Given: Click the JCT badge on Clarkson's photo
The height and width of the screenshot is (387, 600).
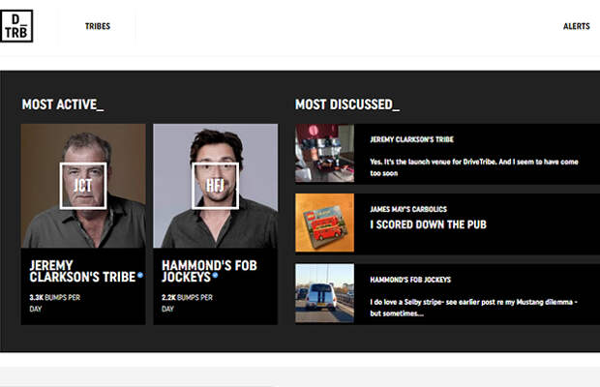Looking at the screenshot, I should click(x=83, y=186).
